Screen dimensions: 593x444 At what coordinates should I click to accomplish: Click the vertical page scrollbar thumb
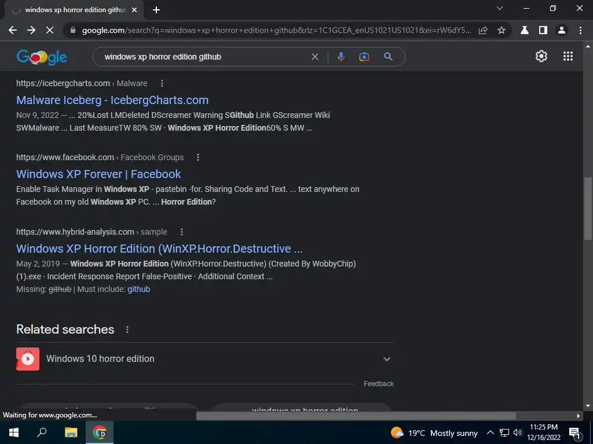[x=588, y=208]
